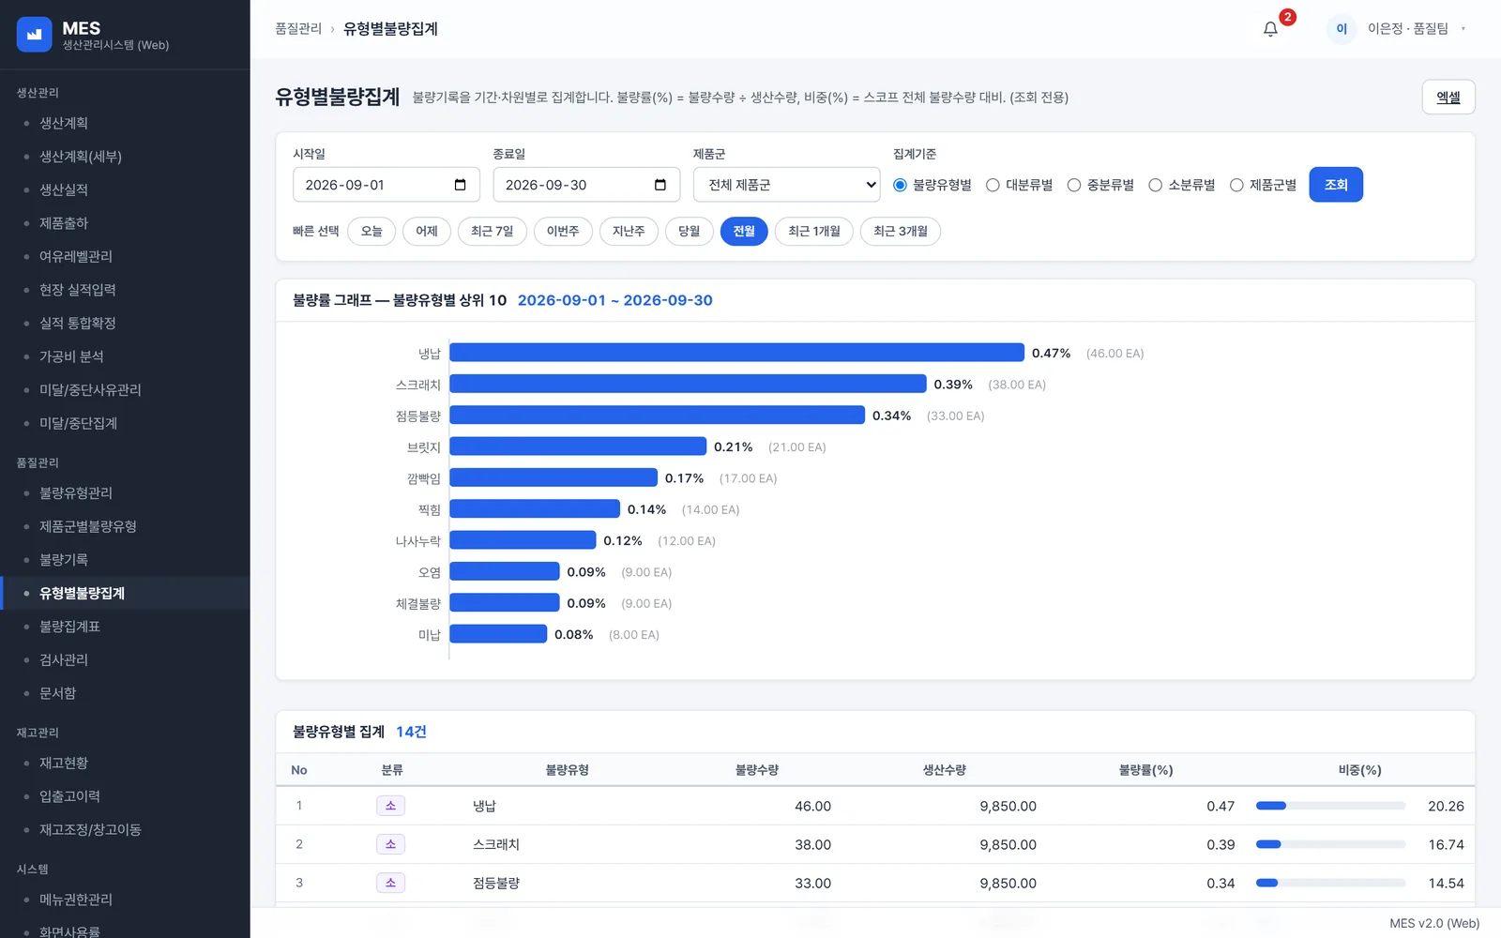
Task: Select 소분류별 radio option
Action: click(x=1156, y=185)
